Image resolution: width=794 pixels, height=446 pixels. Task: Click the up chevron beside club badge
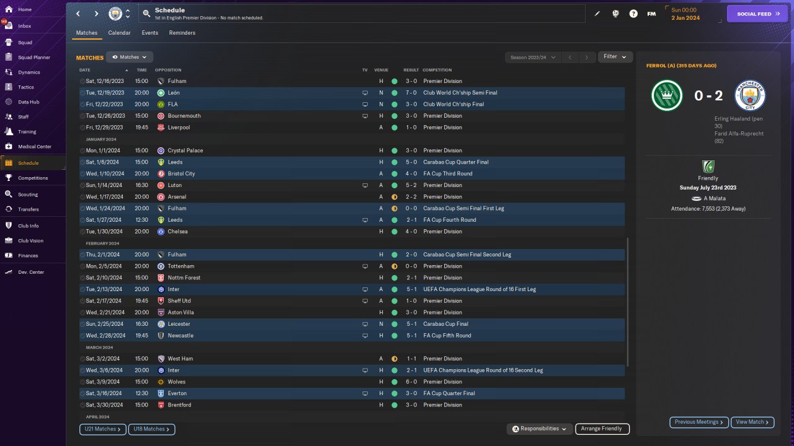pos(127,11)
